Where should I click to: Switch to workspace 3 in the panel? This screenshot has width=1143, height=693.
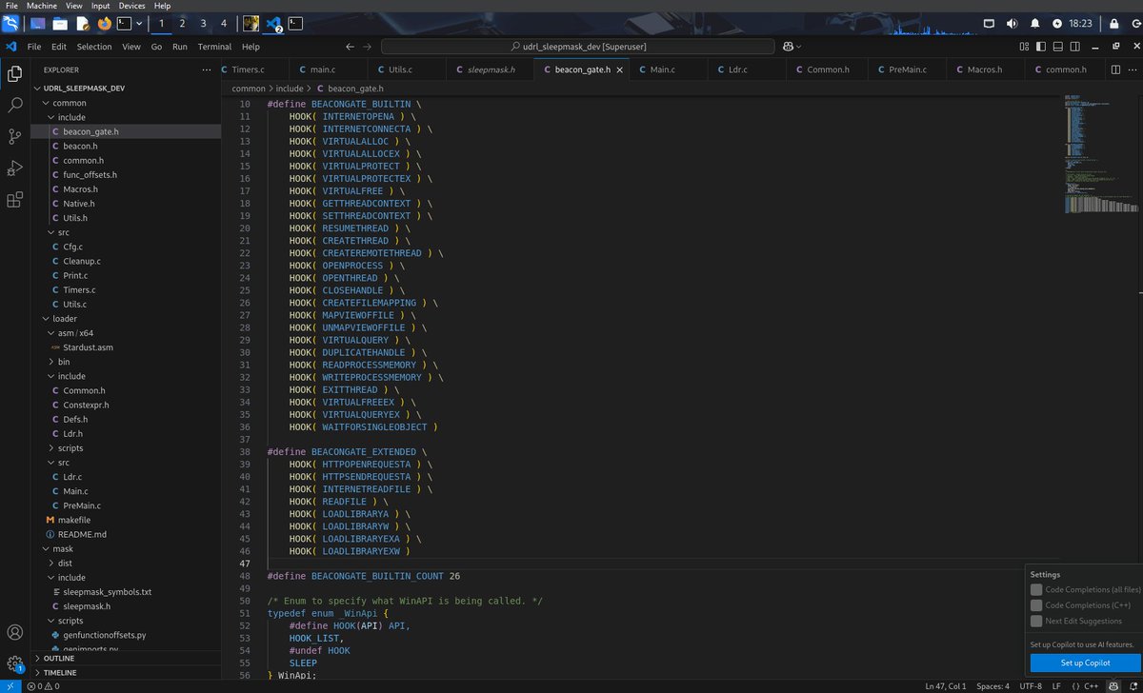click(x=203, y=23)
